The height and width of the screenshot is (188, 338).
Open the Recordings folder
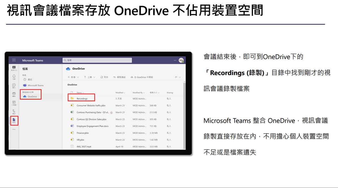click(82, 99)
